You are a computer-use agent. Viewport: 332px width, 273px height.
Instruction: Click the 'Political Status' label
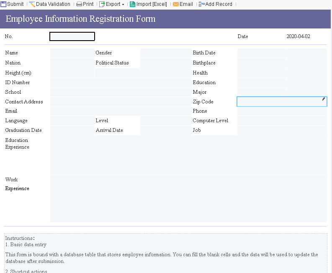click(112, 63)
